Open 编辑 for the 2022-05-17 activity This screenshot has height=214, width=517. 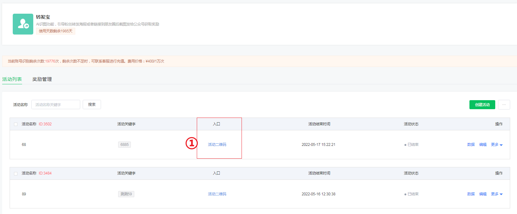coord(483,145)
